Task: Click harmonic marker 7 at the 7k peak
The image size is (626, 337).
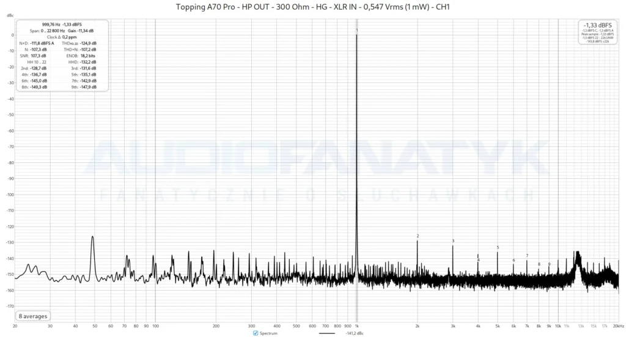Action: coord(528,256)
